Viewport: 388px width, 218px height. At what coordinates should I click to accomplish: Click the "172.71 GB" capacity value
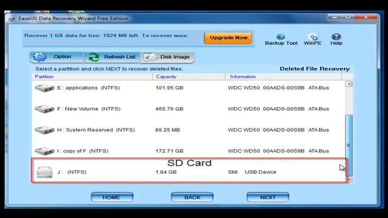(169, 151)
